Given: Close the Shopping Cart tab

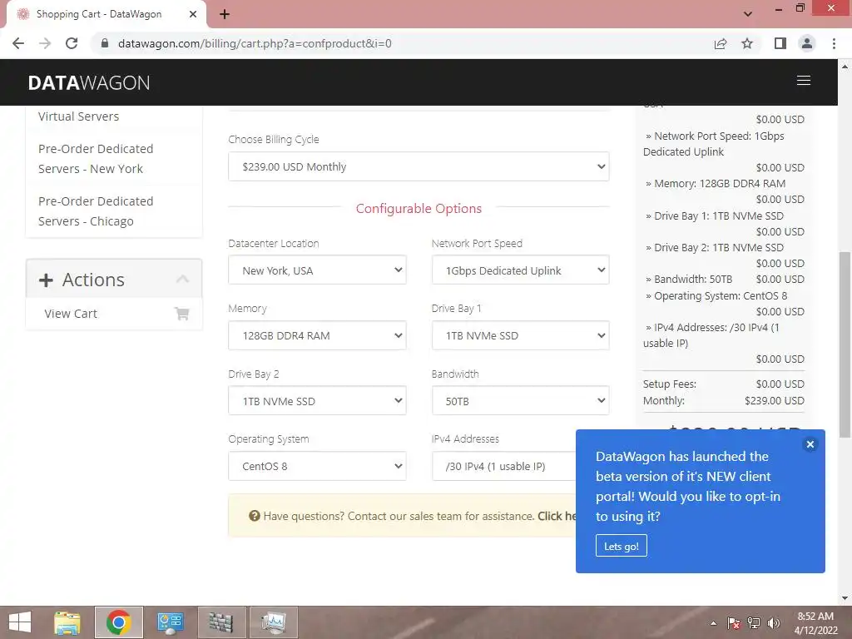Looking at the screenshot, I should [x=193, y=14].
